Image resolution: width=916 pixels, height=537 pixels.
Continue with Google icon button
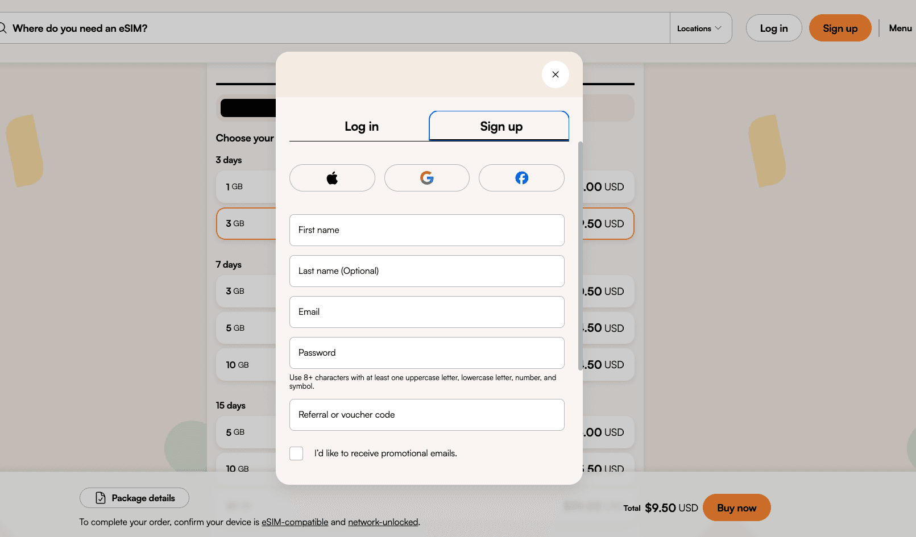click(x=426, y=178)
